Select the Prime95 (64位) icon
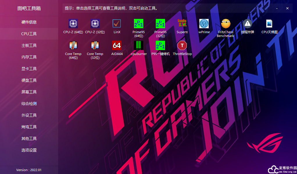The height and width of the screenshot is (174, 297). (138, 24)
